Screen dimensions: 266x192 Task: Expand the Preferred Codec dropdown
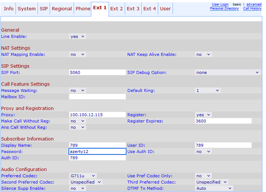coord(83,175)
